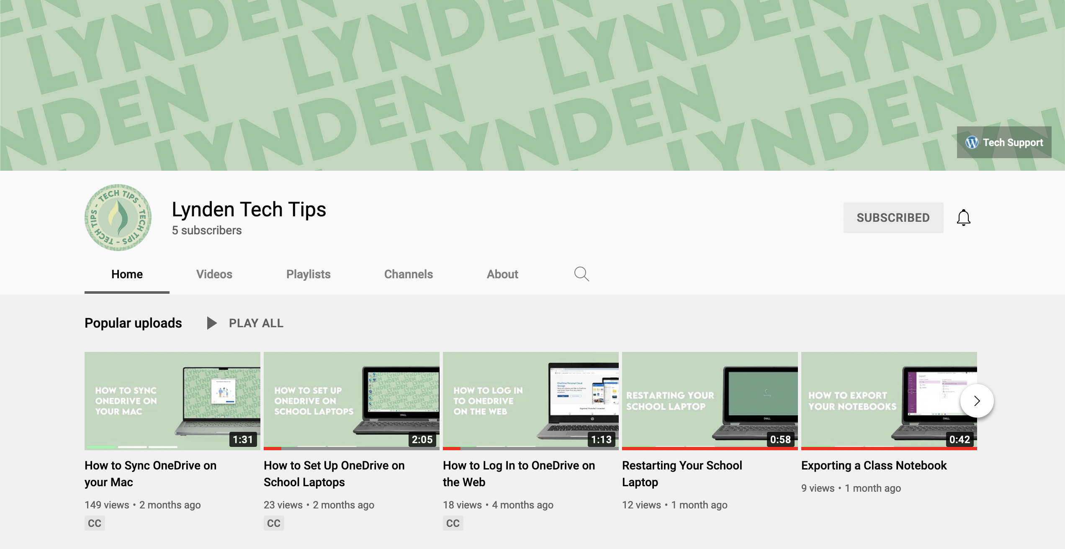Click the Lynden Tech Tips channel name
Screen dimensions: 1065x549
click(249, 209)
